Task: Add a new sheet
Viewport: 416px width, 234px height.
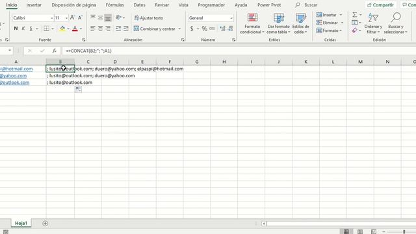Action: click(x=45, y=224)
